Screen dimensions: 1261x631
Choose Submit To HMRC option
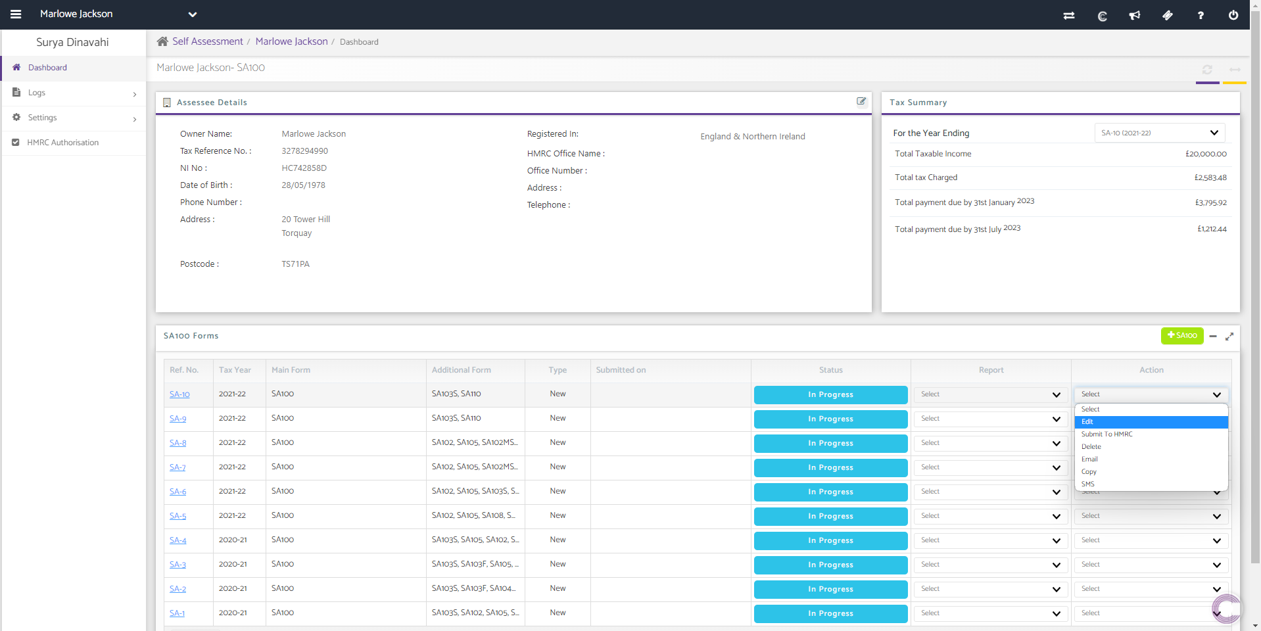(1151, 434)
